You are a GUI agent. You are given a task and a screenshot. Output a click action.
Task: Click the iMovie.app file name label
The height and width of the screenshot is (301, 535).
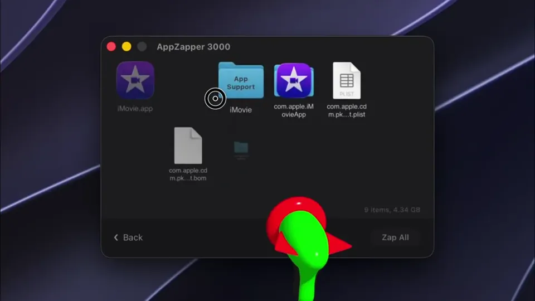click(135, 109)
